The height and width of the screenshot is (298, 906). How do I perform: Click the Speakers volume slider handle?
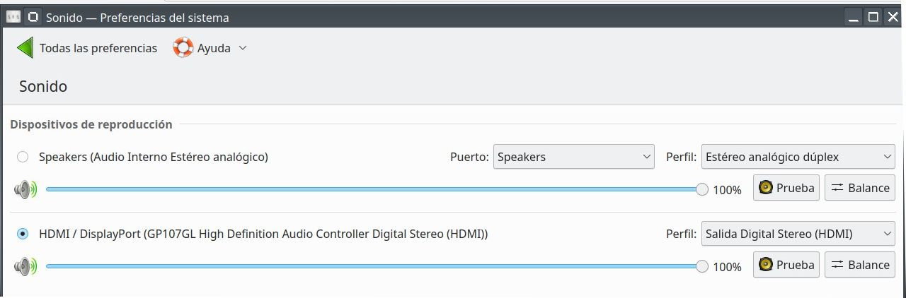click(x=702, y=189)
